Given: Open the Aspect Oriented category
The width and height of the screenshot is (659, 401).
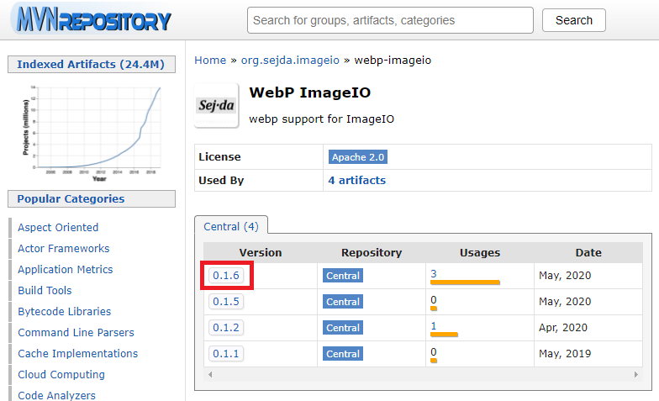Looking at the screenshot, I should point(58,227).
